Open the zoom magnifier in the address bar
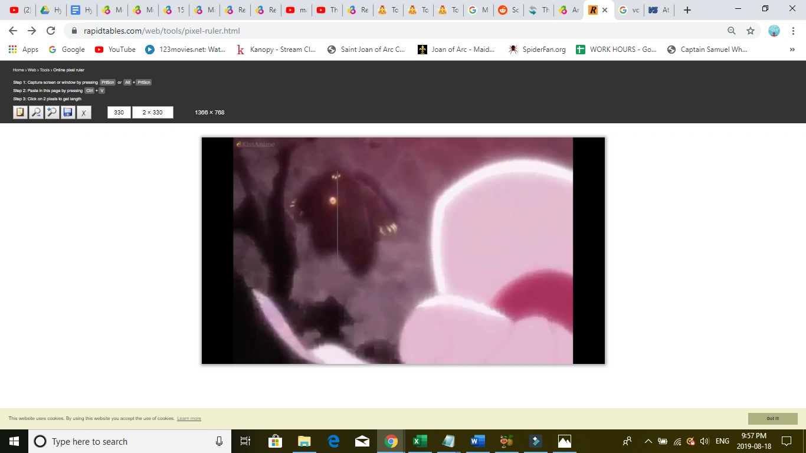This screenshot has height=453, width=806. tap(731, 31)
